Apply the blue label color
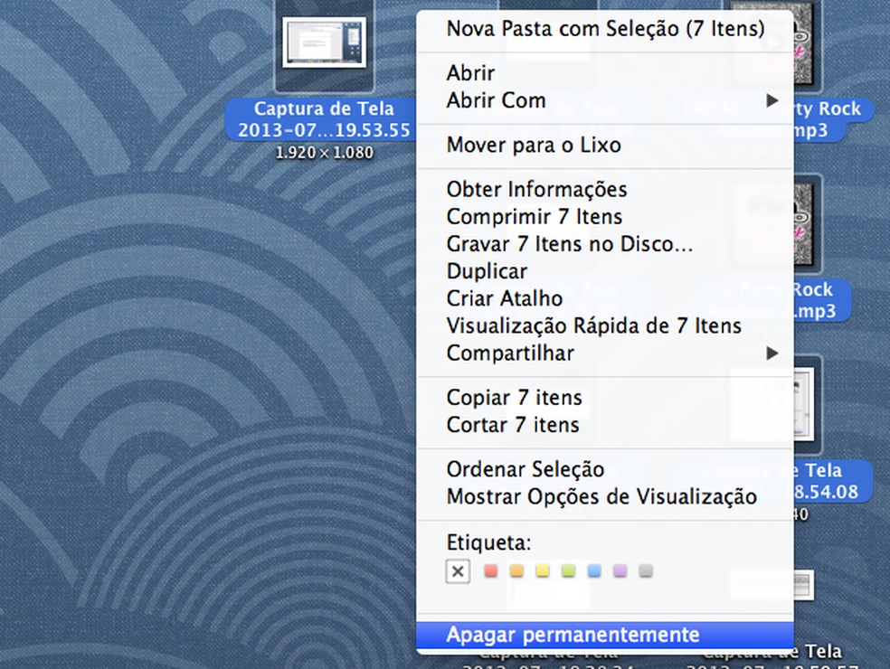 [x=594, y=570]
